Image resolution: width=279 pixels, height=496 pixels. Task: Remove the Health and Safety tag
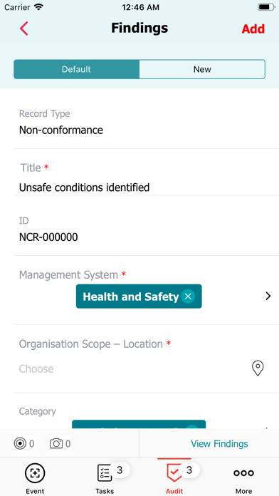coord(188,296)
